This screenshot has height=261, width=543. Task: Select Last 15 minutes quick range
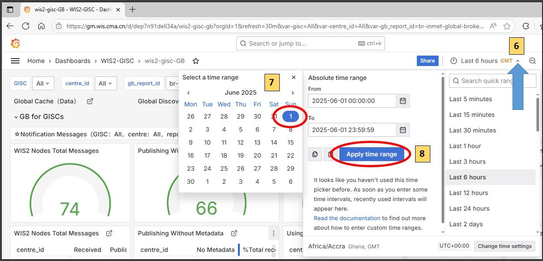coord(472,115)
